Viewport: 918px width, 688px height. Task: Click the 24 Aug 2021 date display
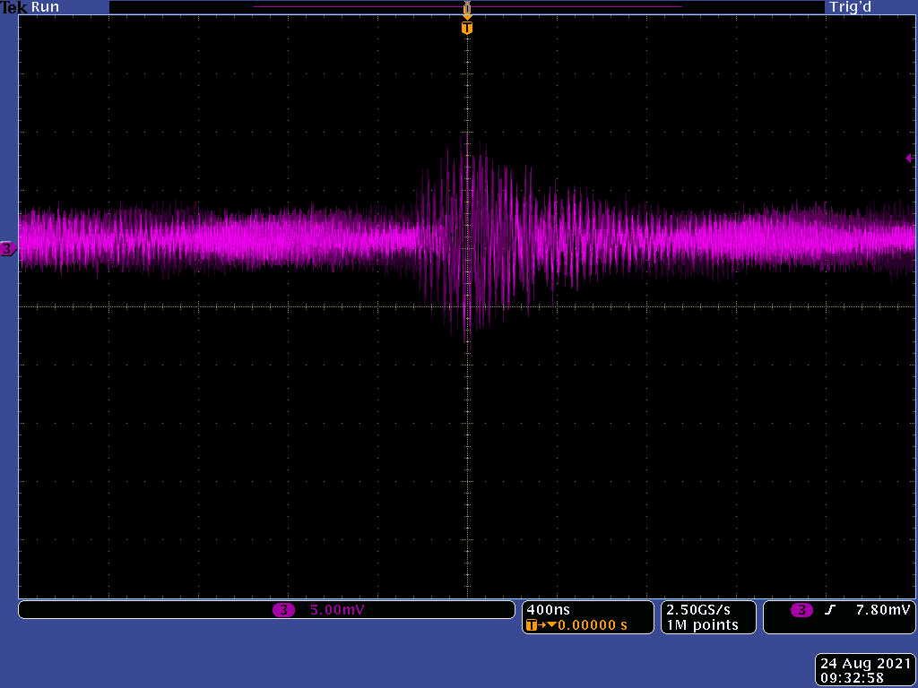(864, 664)
